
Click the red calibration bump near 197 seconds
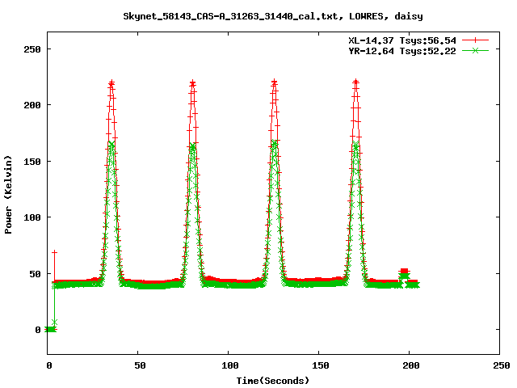pos(404,271)
